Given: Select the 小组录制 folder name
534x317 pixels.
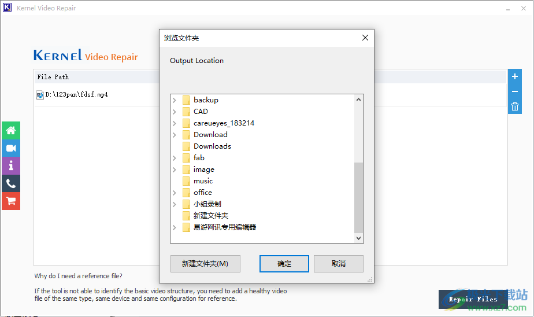Looking at the screenshot, I should [x=207, y=204].
